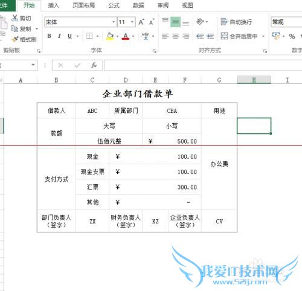Screen dimensions: 302x291
Task: Toggle Italic formatting
Action: (x=59, y=36)
